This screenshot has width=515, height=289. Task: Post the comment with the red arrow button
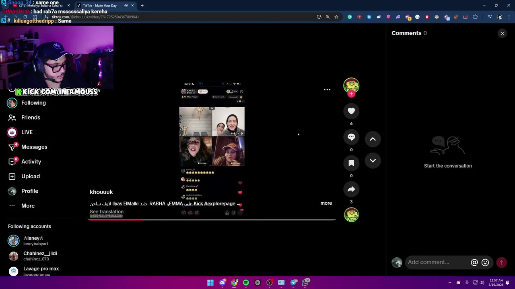point(501,263)
